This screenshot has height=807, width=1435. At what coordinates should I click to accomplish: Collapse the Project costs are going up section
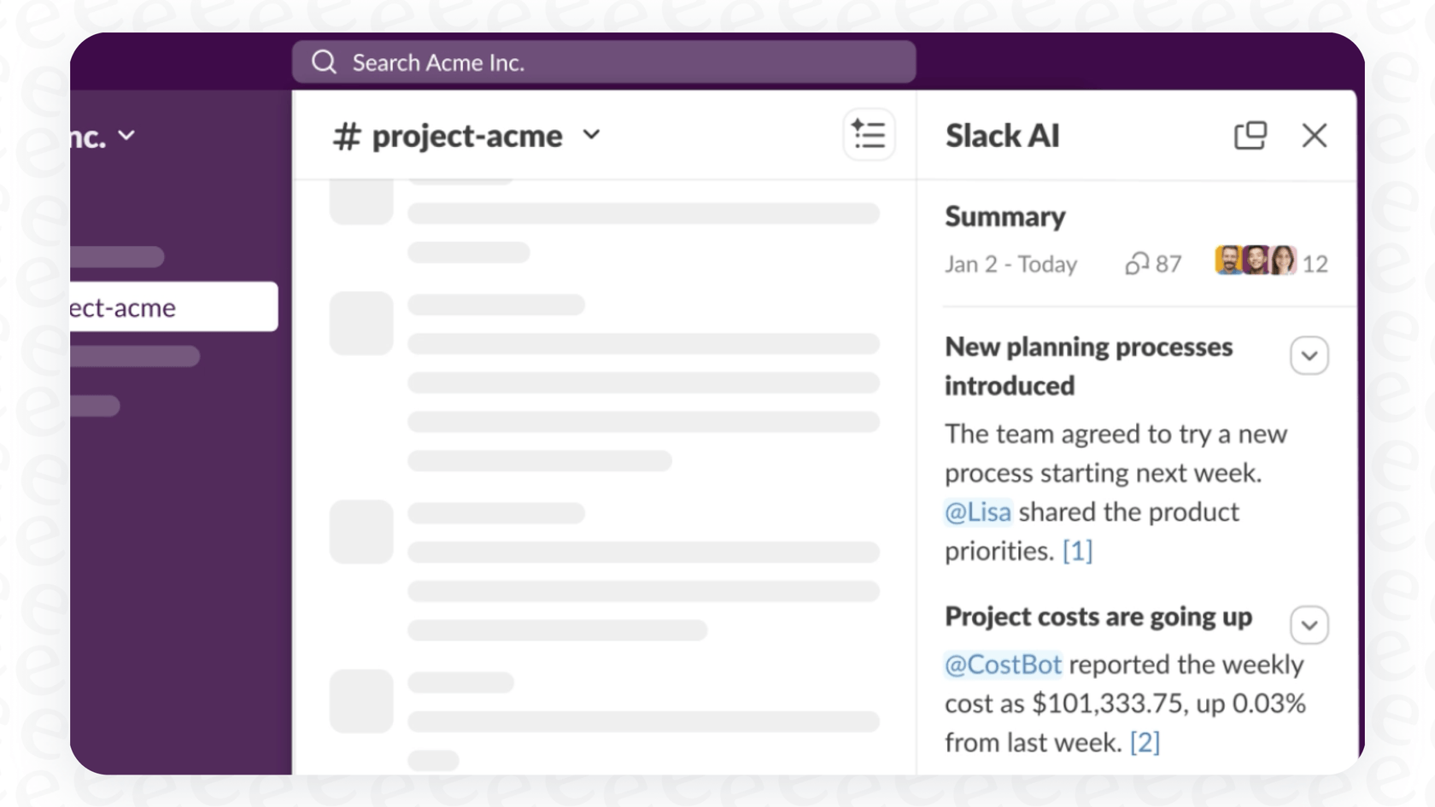tap(1309, 624)
